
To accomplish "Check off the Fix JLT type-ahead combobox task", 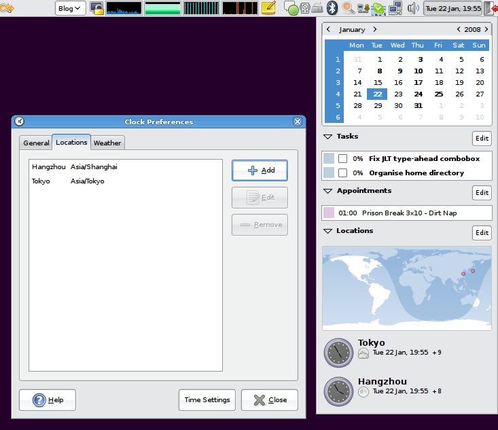I will 342,158.
